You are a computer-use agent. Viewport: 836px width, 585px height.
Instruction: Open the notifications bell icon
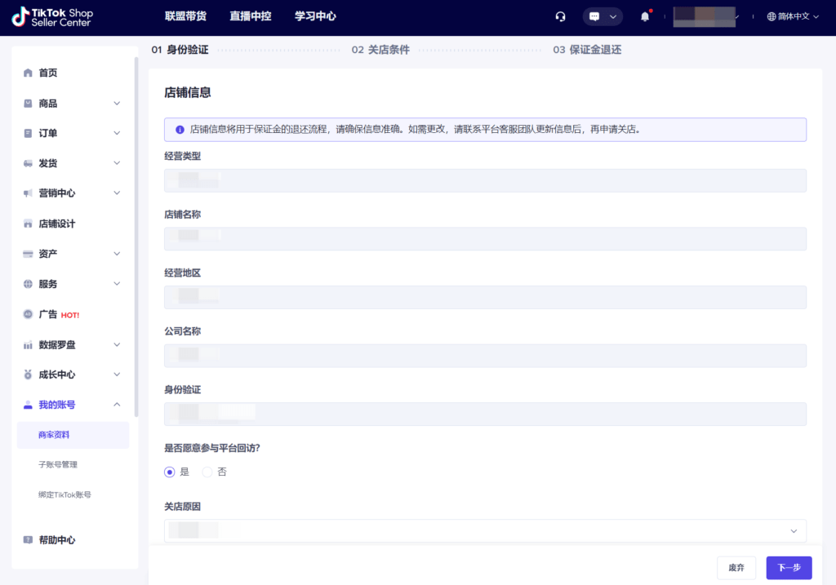[644, 16]
